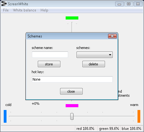This screenshot has width=144, height=132.
Task: Click the green color swatch at top
Action: point(72,18)
